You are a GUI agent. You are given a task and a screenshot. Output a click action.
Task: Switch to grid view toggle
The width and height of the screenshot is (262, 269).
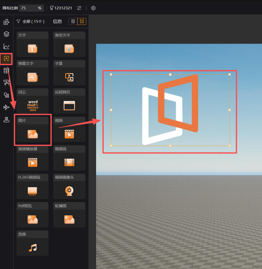pos(82,21)
